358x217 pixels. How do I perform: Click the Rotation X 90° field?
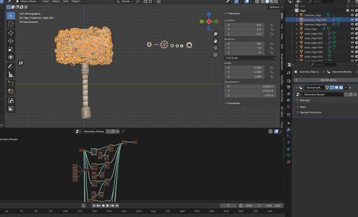pos(244,44)
